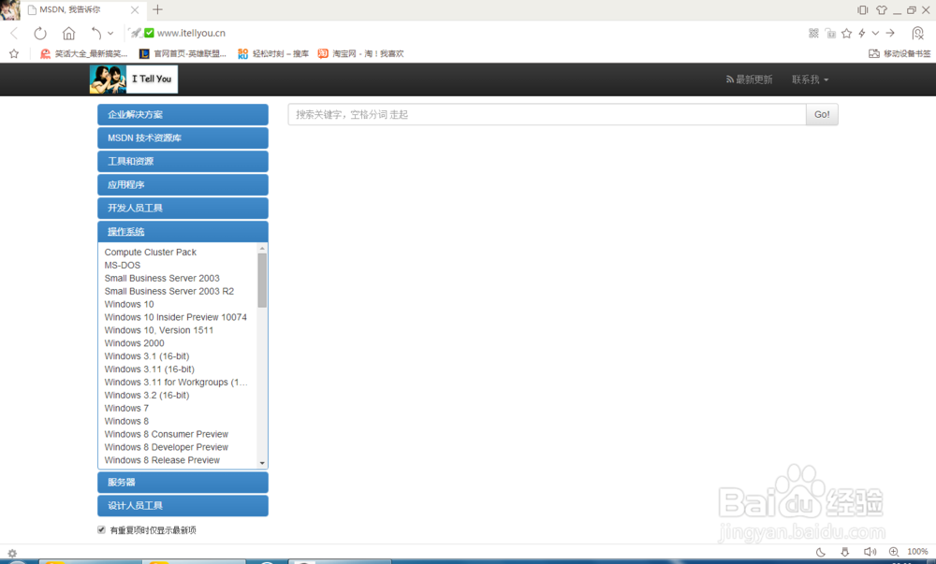Click the sidebar panel icon in title bar
Image resolution: width=936 pixels, height=564 pixels.
863,9
